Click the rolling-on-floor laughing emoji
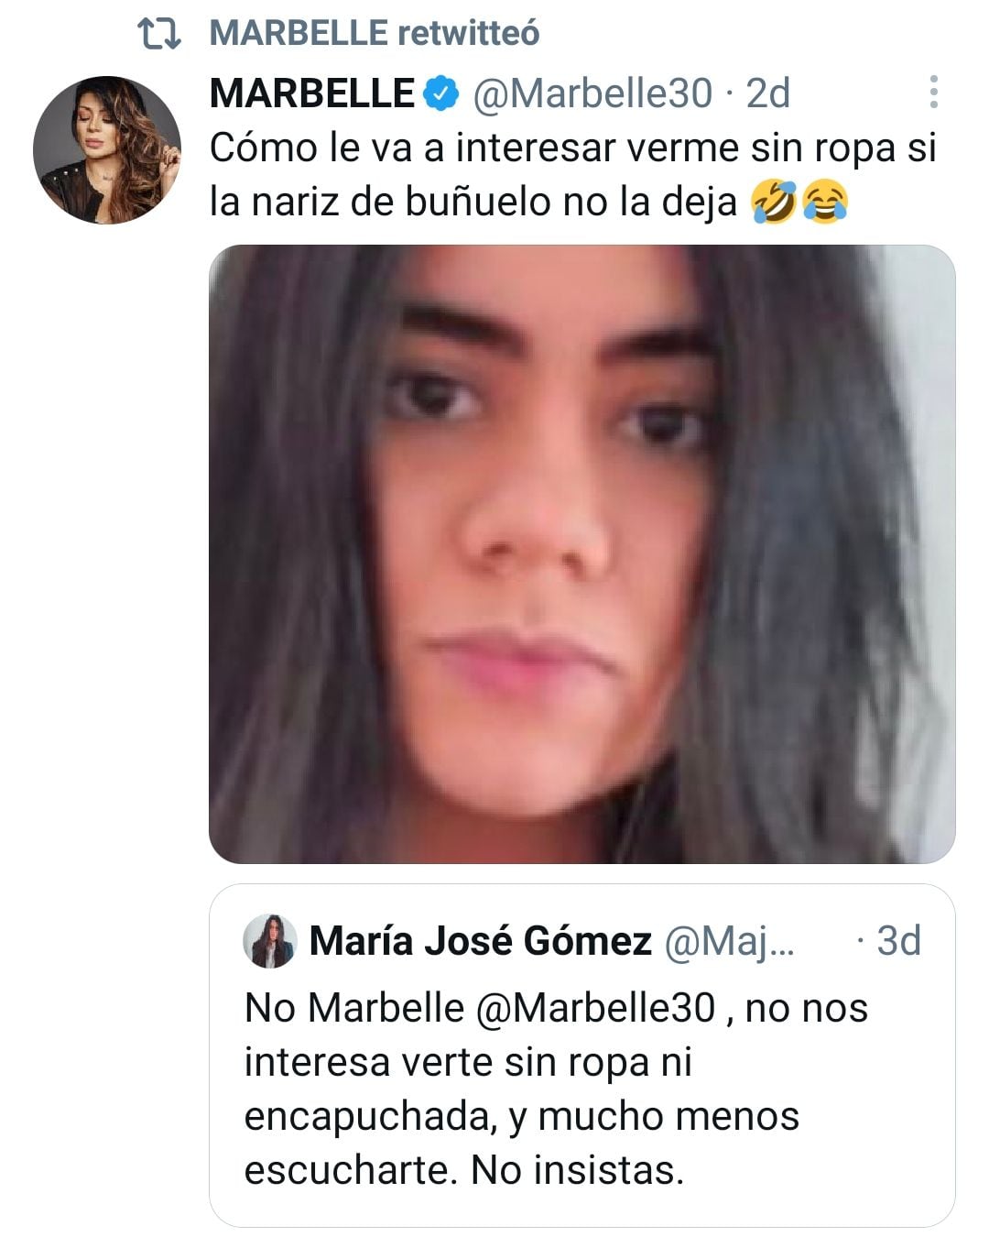Image resolution: width=989 pixels, height=1237 pixels. coord(773,203)
